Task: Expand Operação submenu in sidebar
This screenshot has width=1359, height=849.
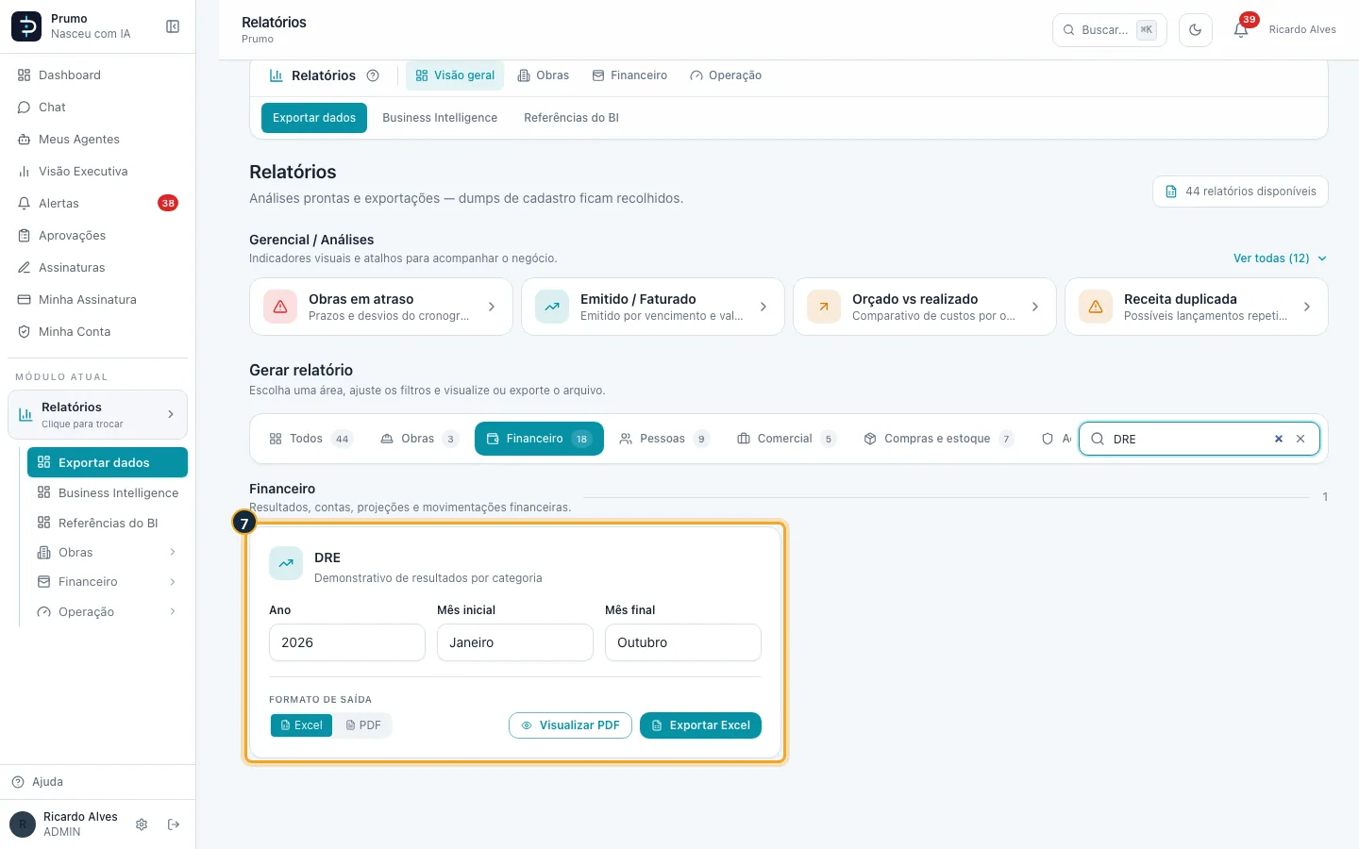Action: 108,612
